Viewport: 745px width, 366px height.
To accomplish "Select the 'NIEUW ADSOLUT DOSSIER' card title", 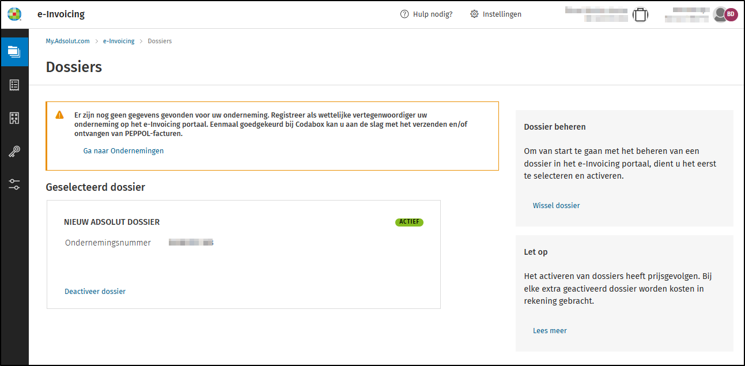I will click(112, 222).
